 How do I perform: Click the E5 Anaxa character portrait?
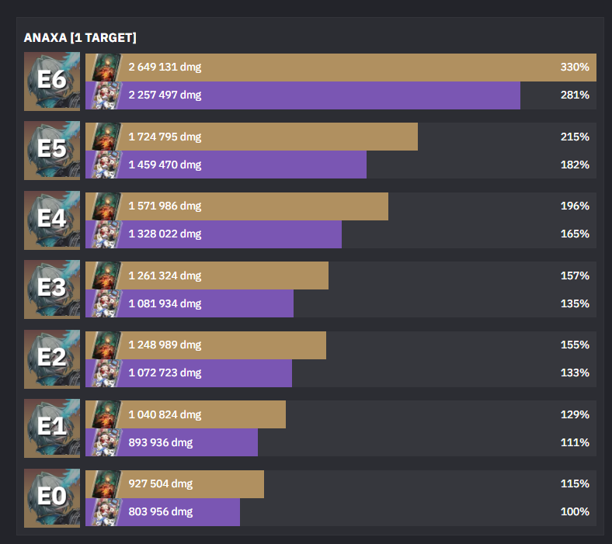coord(52,151)
